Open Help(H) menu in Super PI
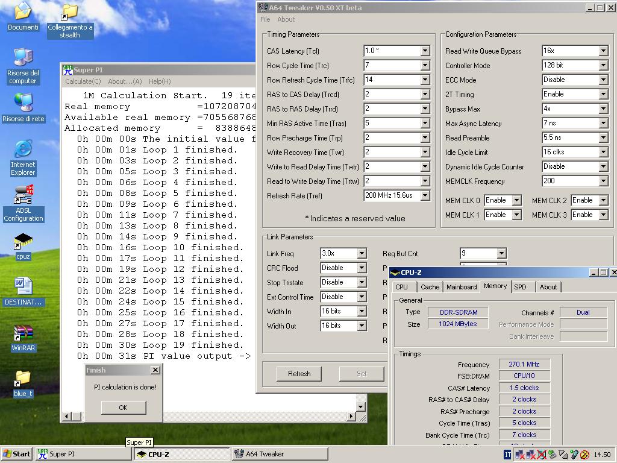This screenshot has width=617, height=463. tap(160, 81)
